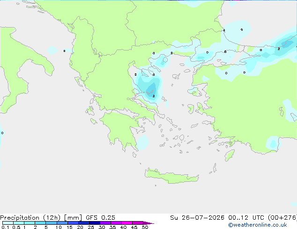Click the 'Su 26-07-2026' date text
The height and width of the screenshot is (229, 297).
point(197,218)
